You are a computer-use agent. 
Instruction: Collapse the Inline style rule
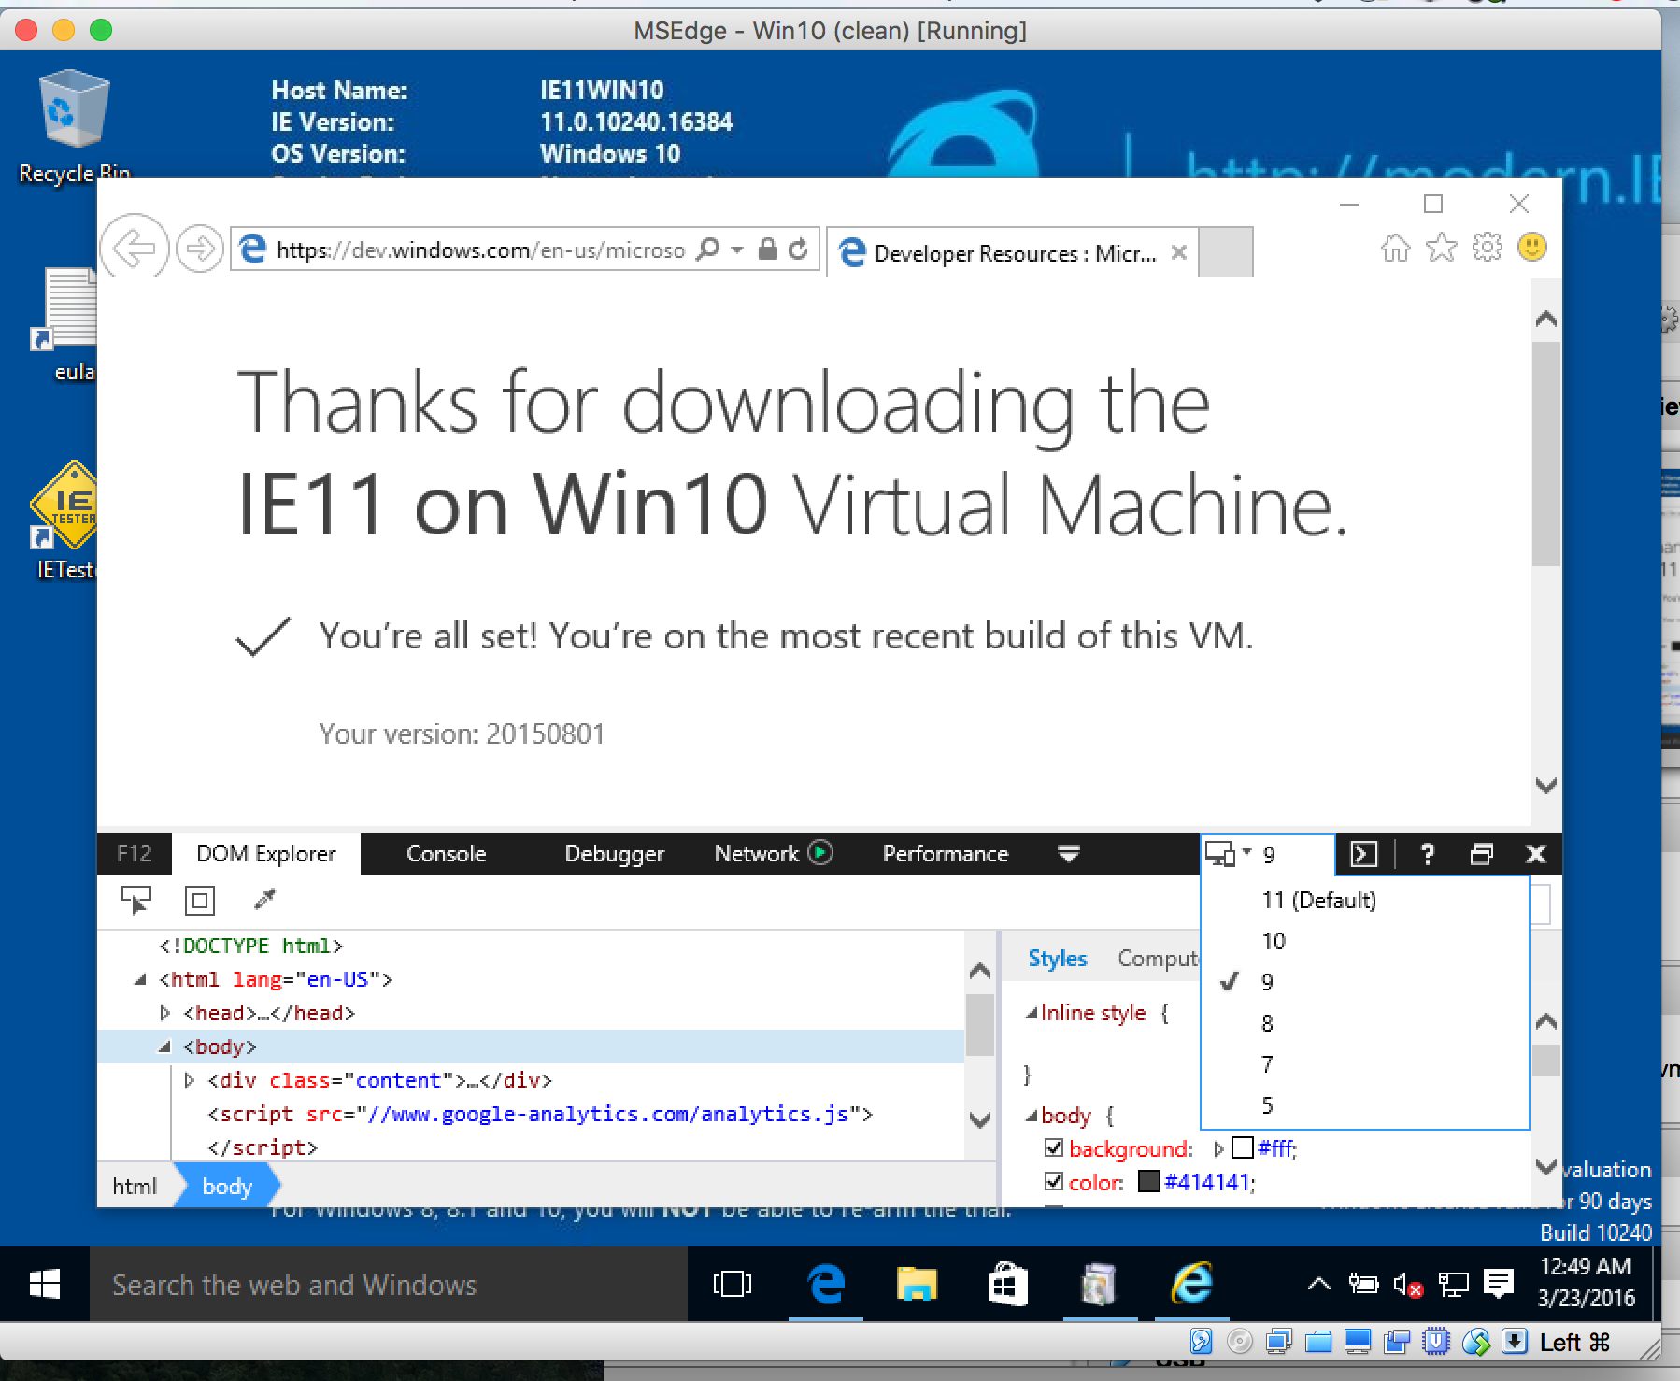[x=1032, y=1013]
